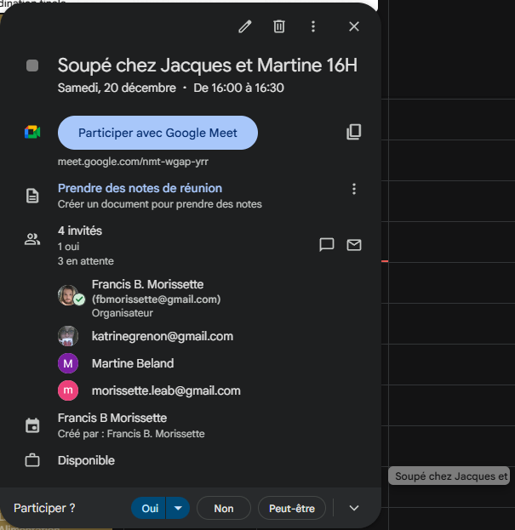The height and width of the screenshot is (530, 515).
Task: Click the 4 invités guest list header
Action: coord(80,231)
